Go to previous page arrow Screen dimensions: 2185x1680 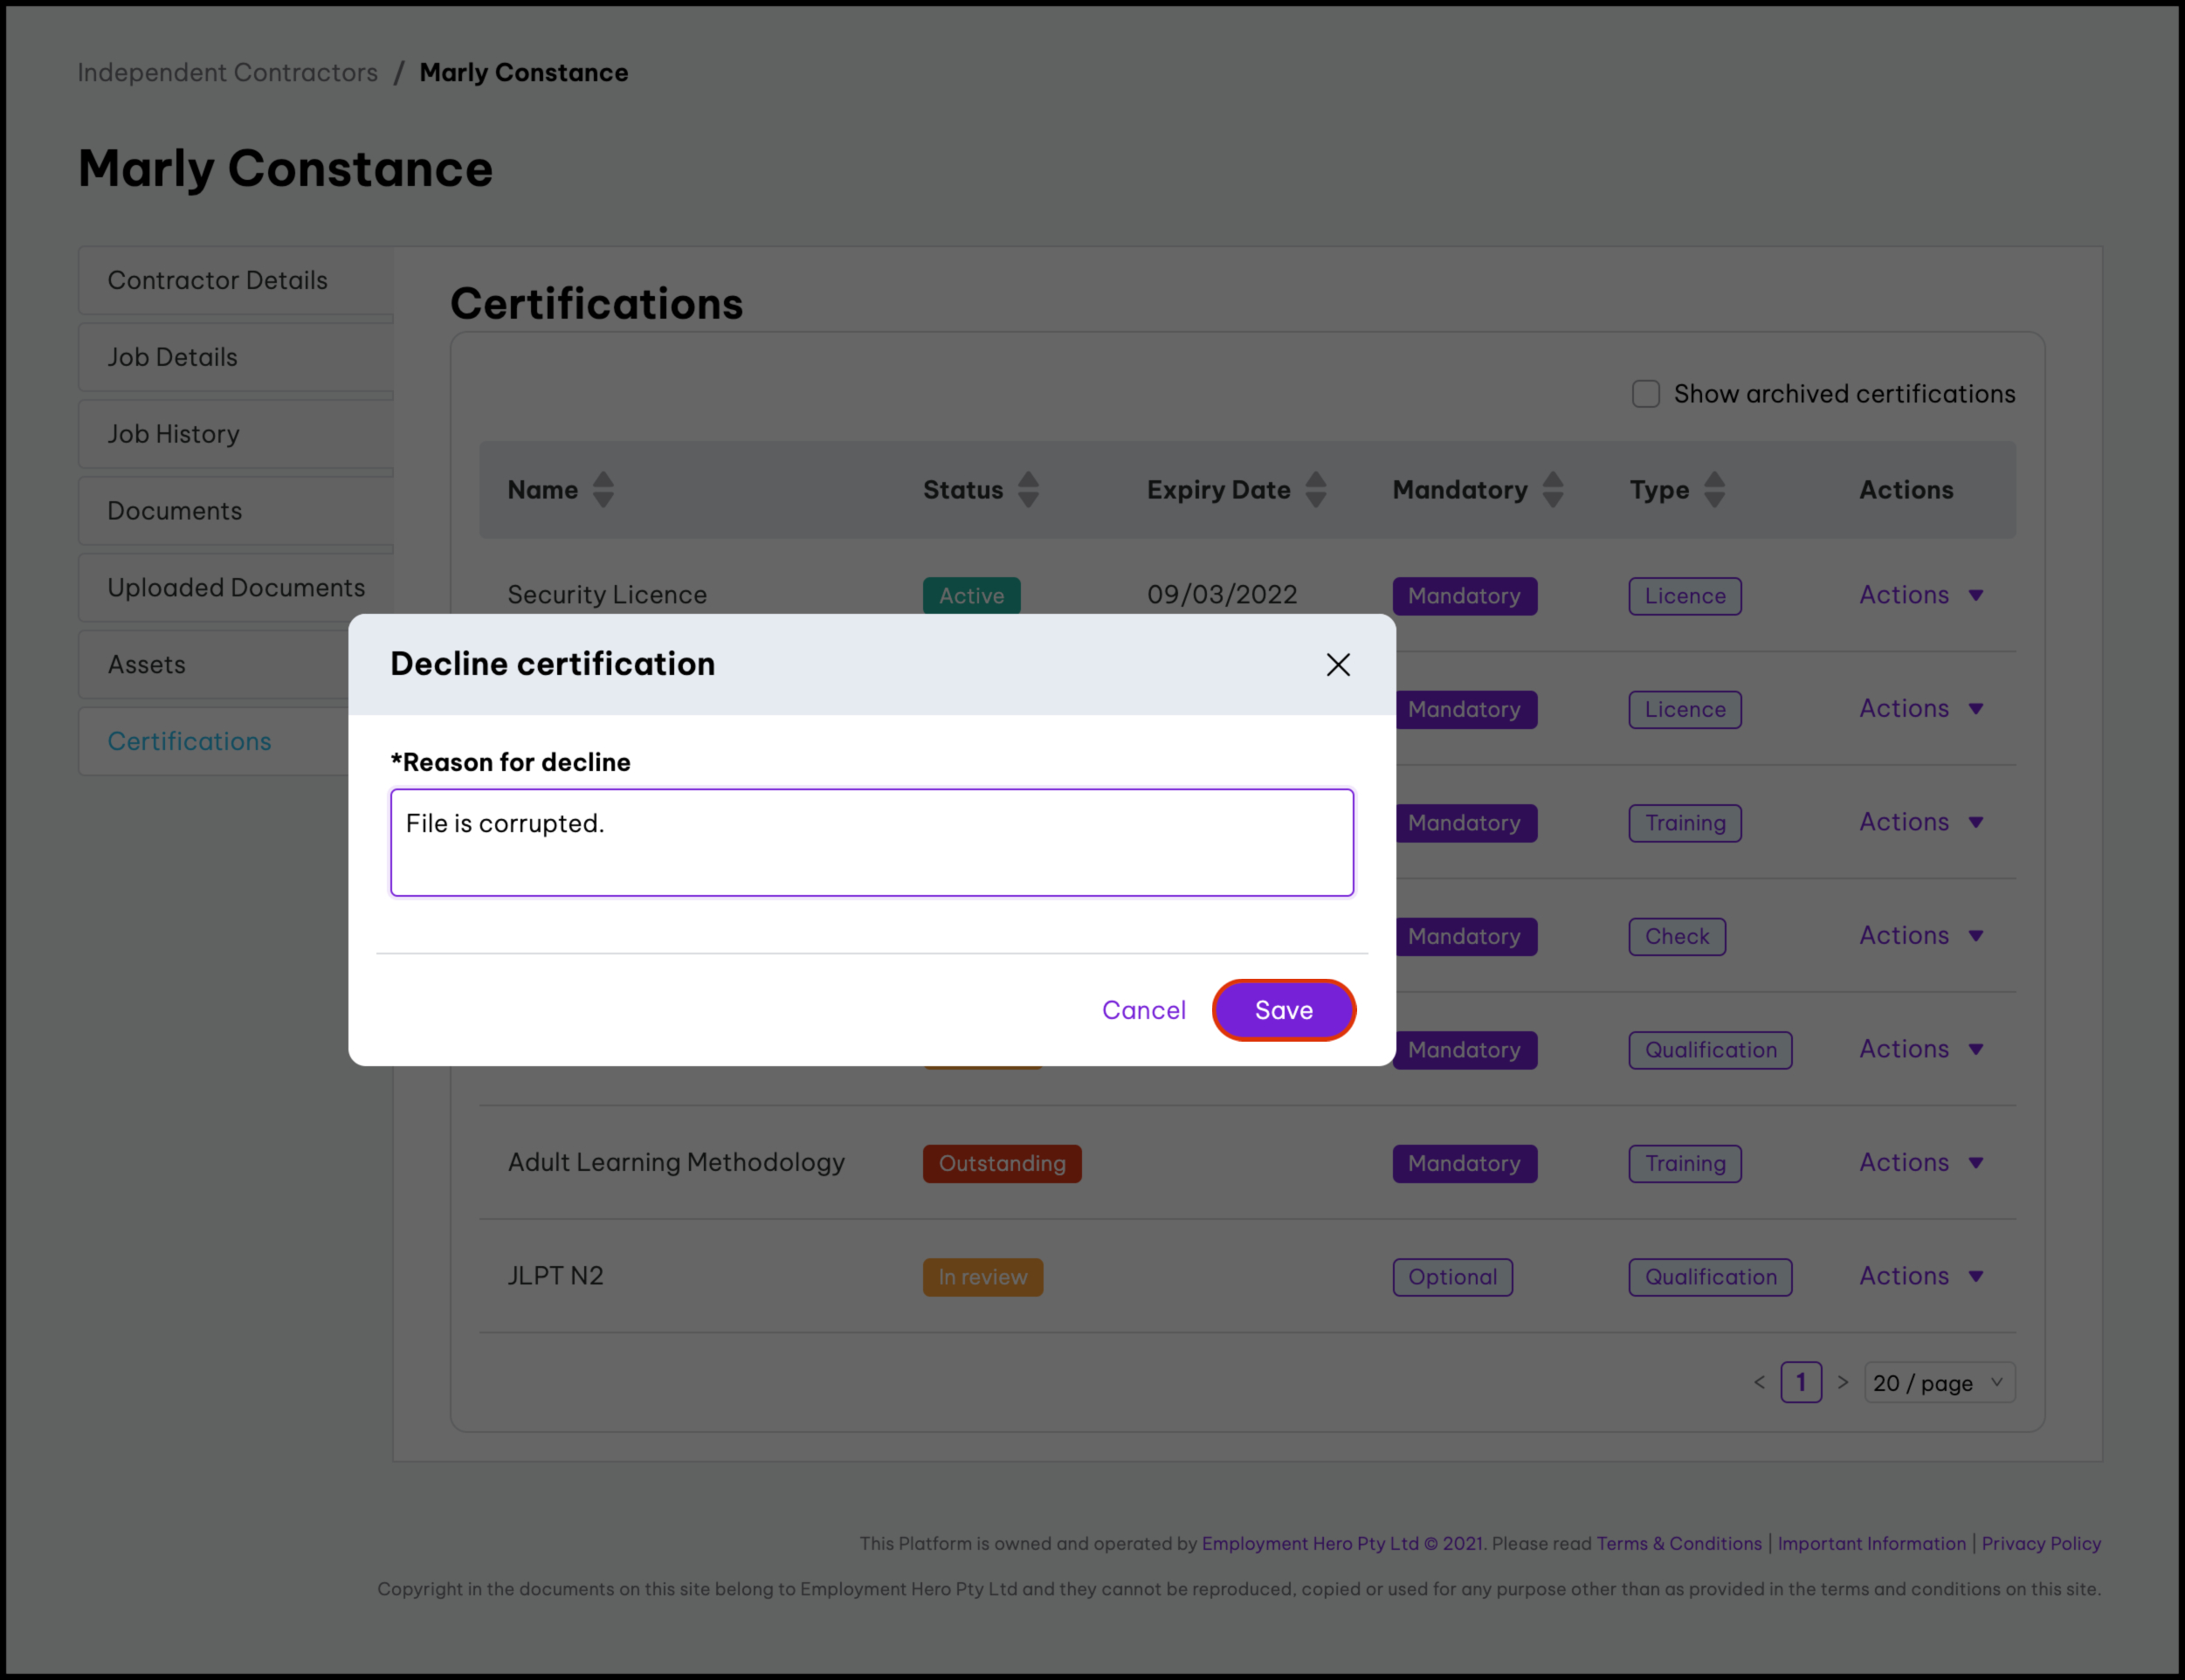tap(1759, 1383)
